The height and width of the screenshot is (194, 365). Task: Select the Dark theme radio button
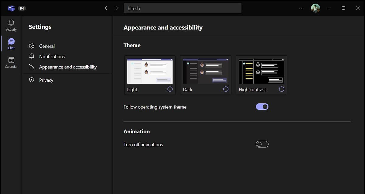226,89
